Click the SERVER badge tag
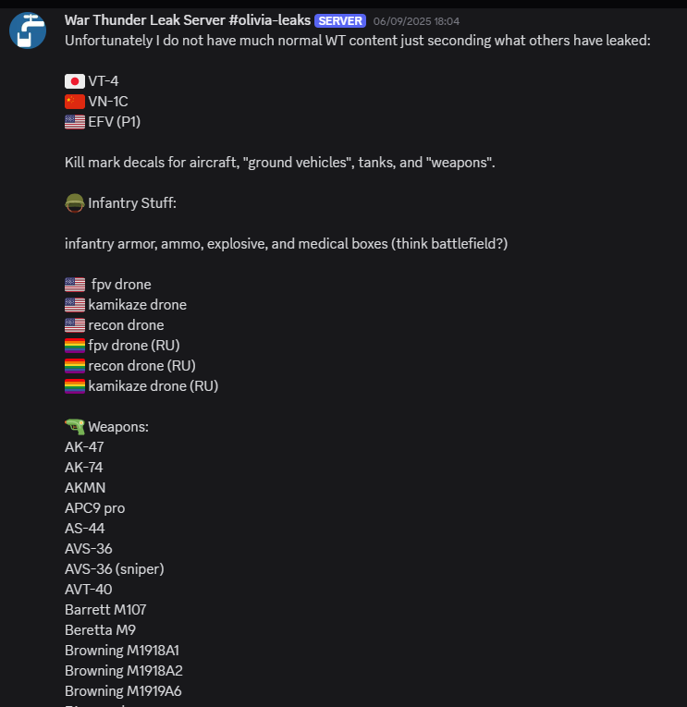The width and height of the screenshot is (687, 707). tap(340, 21)
